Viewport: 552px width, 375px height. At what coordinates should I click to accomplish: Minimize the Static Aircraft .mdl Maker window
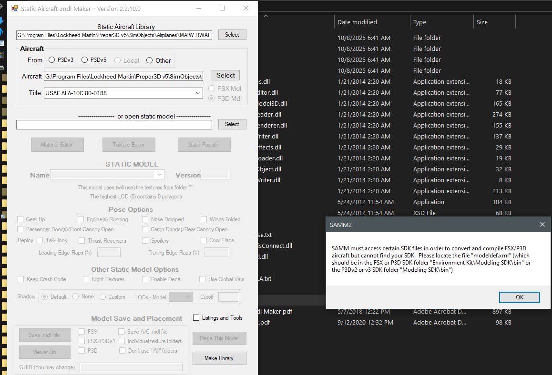[199, 9]
